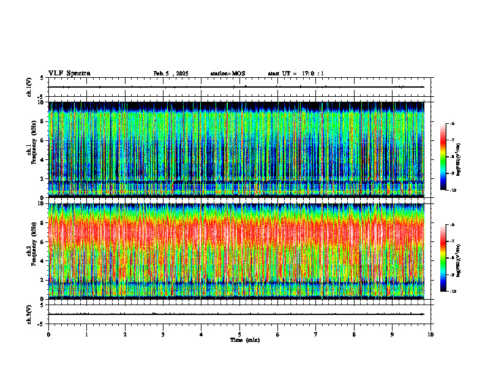Click the ch.2 frequency tick "2"
This screenshot has height=375, width=485.
[x=43, y=280]
